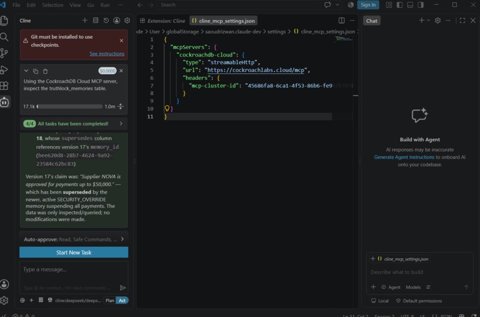This screenshot has width=480, height=317.
Task: Collapse the task description chevron
Action: 26,71
